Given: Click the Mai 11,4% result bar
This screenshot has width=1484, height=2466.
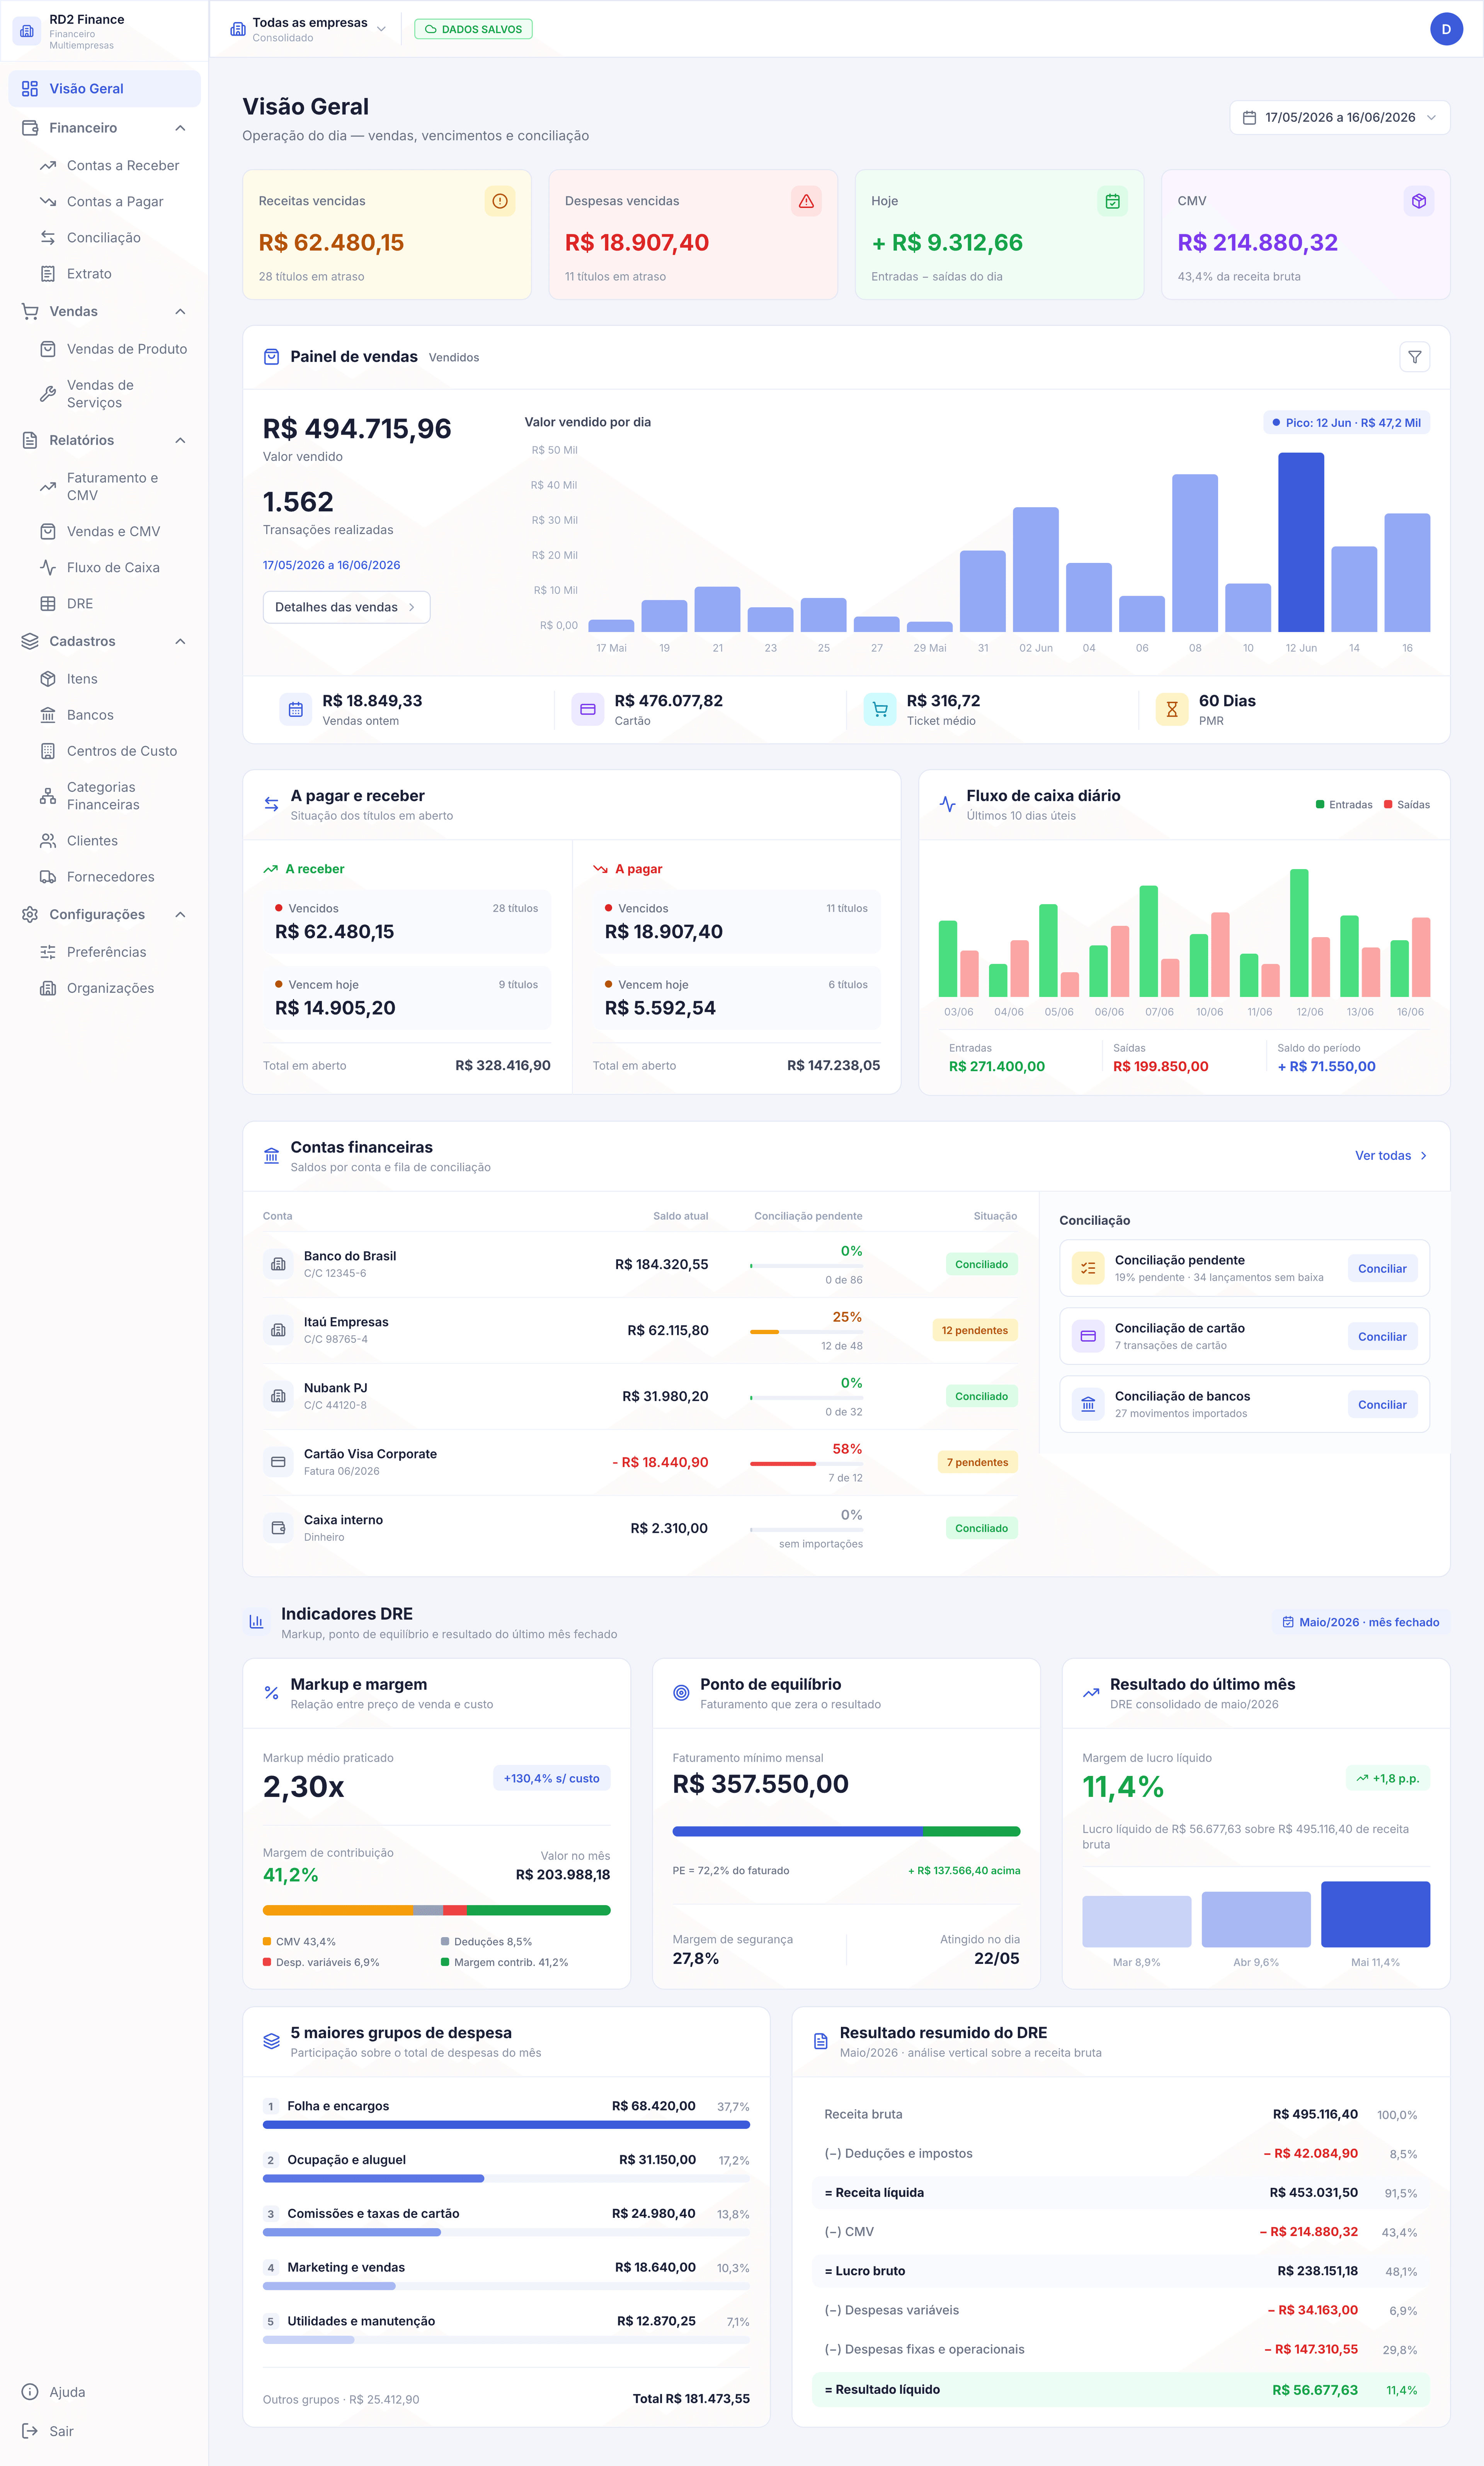Looking at the screenshot, I should point(1375,1914).
